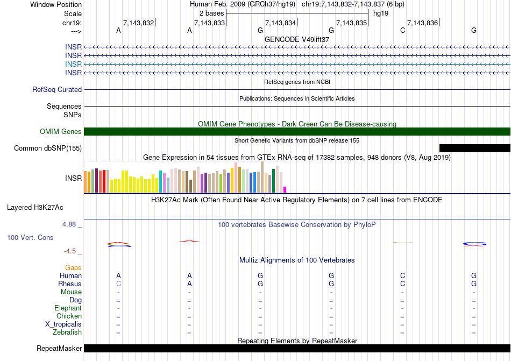Select the black Common dbSNP variant block

(474, 148)
